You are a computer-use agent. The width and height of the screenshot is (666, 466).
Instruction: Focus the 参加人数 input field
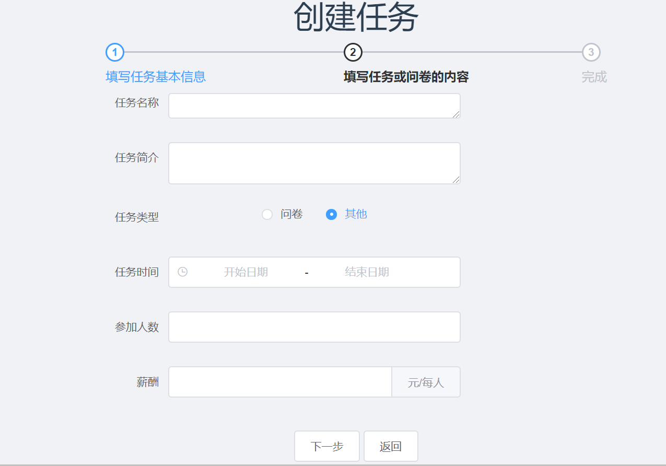[x=314, y=327]
